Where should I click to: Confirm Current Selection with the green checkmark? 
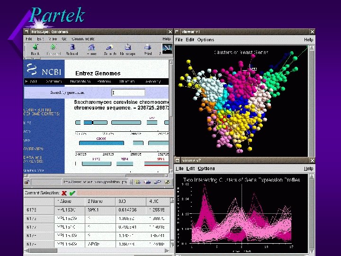72,193
